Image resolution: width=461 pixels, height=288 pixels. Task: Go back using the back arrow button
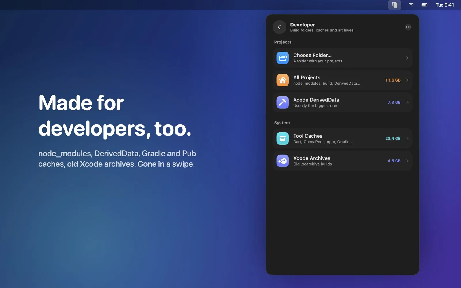[x=279, y=27]
